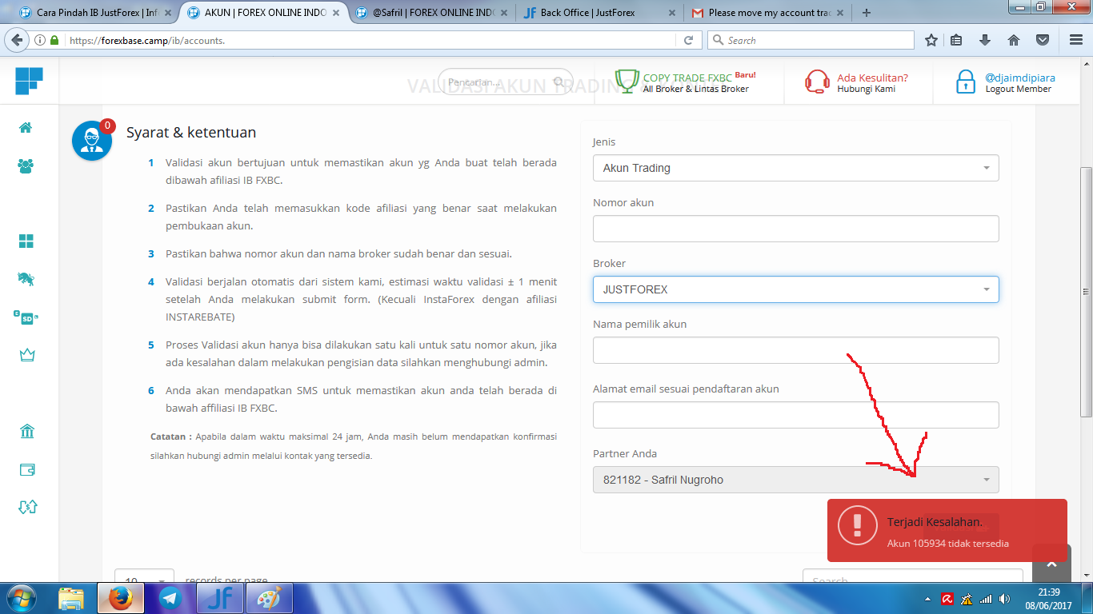
Task: Click the Syarat & ketentuan heading
Action: click(191, 133)
